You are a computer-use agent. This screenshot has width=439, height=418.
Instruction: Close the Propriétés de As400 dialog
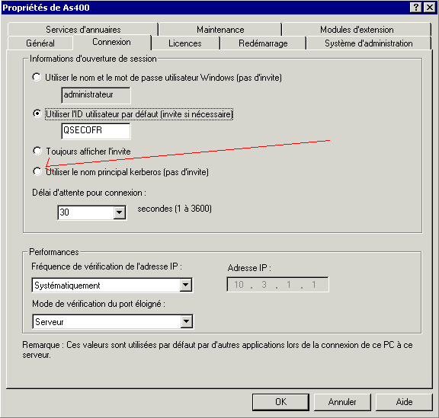[x=430, y=7]
